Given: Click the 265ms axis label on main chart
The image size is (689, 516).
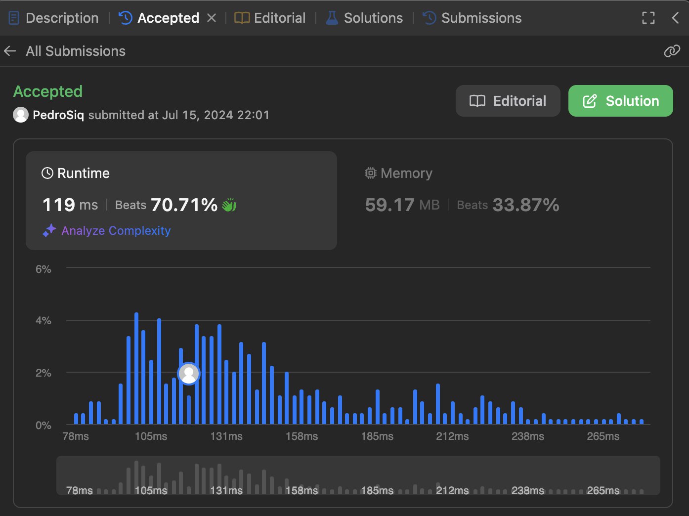Looking at the screenshot, I should [x=603, y=436].
